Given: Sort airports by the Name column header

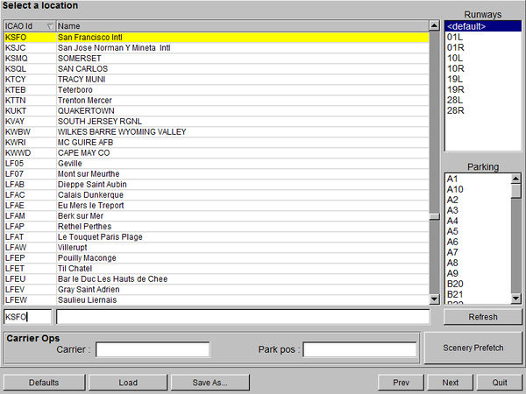Looking at the screenshot, I should (241, 26).
